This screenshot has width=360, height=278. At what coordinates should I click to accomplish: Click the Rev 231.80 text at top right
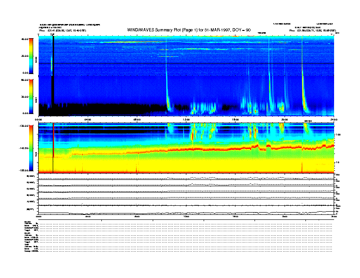[x=312, y=30]
